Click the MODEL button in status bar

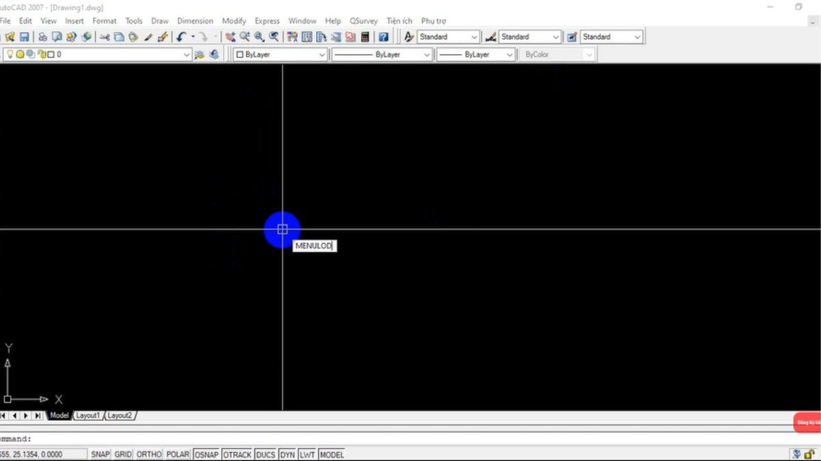coord(332,454)
